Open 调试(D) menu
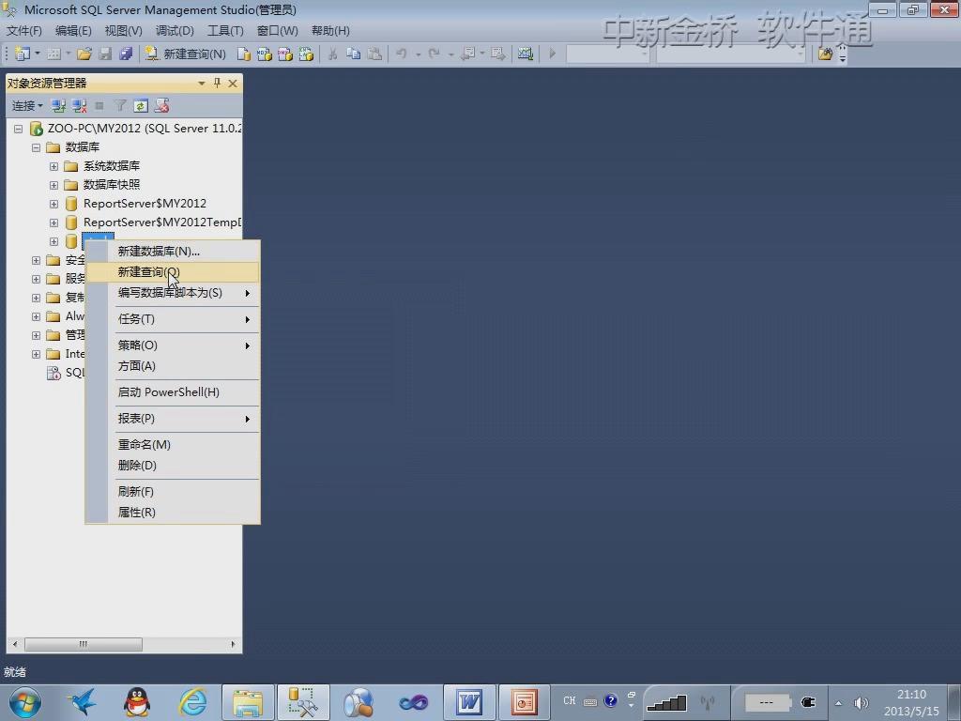961x721 pixels. [x=174, y=31]
